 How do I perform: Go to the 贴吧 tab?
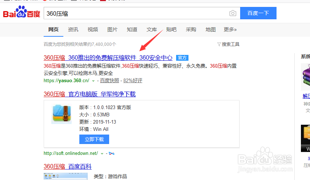[x=171, y=30]
